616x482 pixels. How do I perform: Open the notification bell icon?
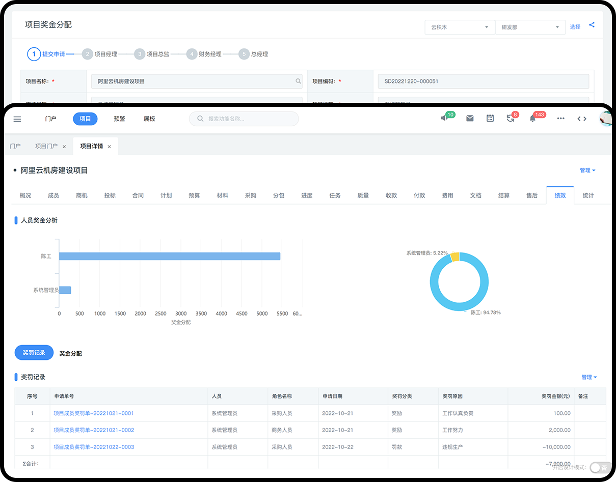click(x=532, y=119)
